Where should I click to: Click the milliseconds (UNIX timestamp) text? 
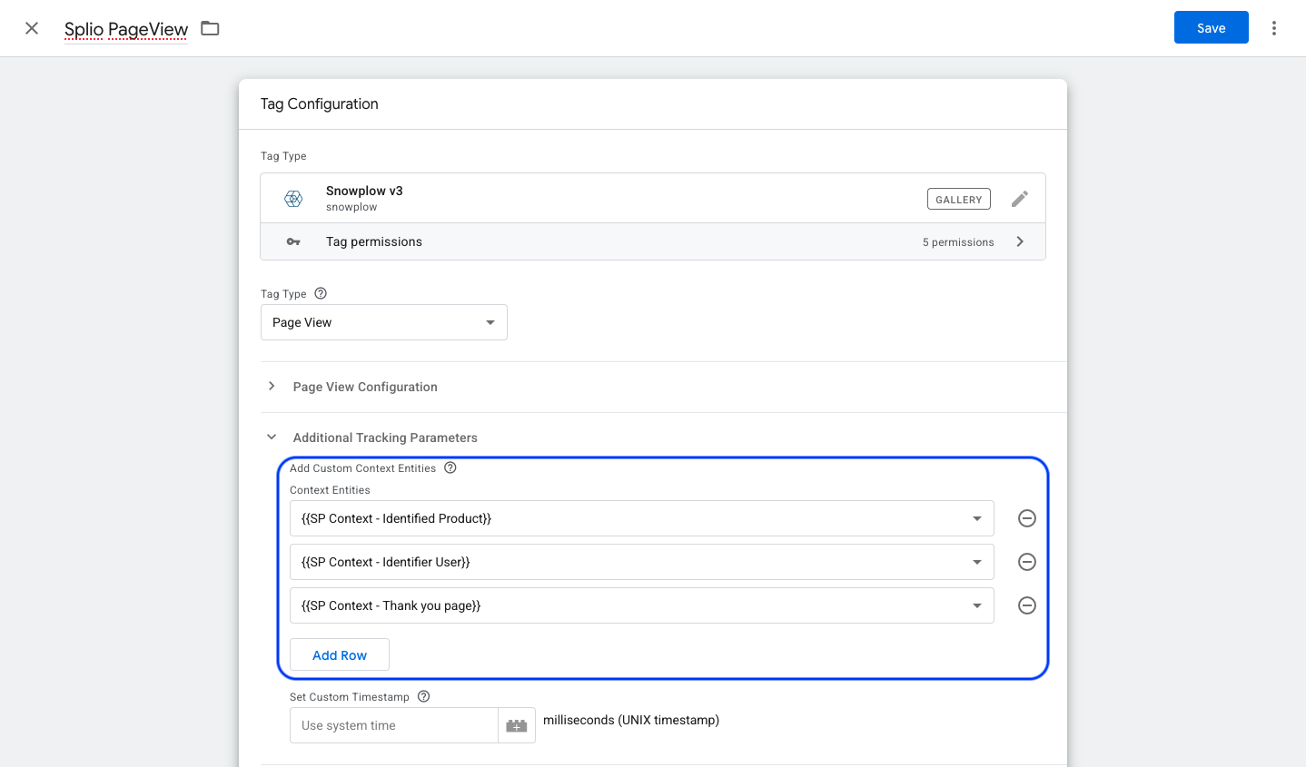tap(631, 720)
